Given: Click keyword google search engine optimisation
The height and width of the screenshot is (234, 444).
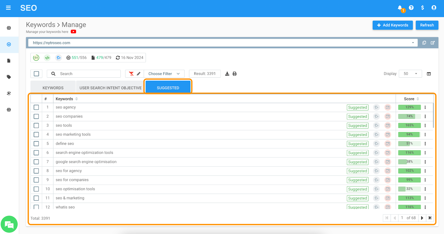Looking at the screenshot, I should (x=86, y=162).
